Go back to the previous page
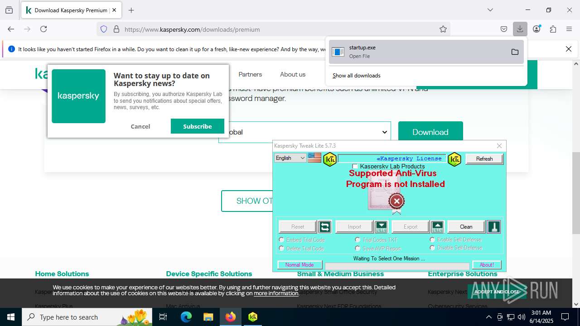The height and width of the screenshot is (326, 580). (x=11, y=29)
